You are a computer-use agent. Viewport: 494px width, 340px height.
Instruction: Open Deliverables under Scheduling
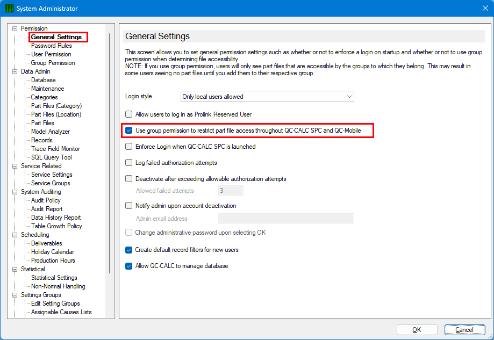[x=47, y=243]
